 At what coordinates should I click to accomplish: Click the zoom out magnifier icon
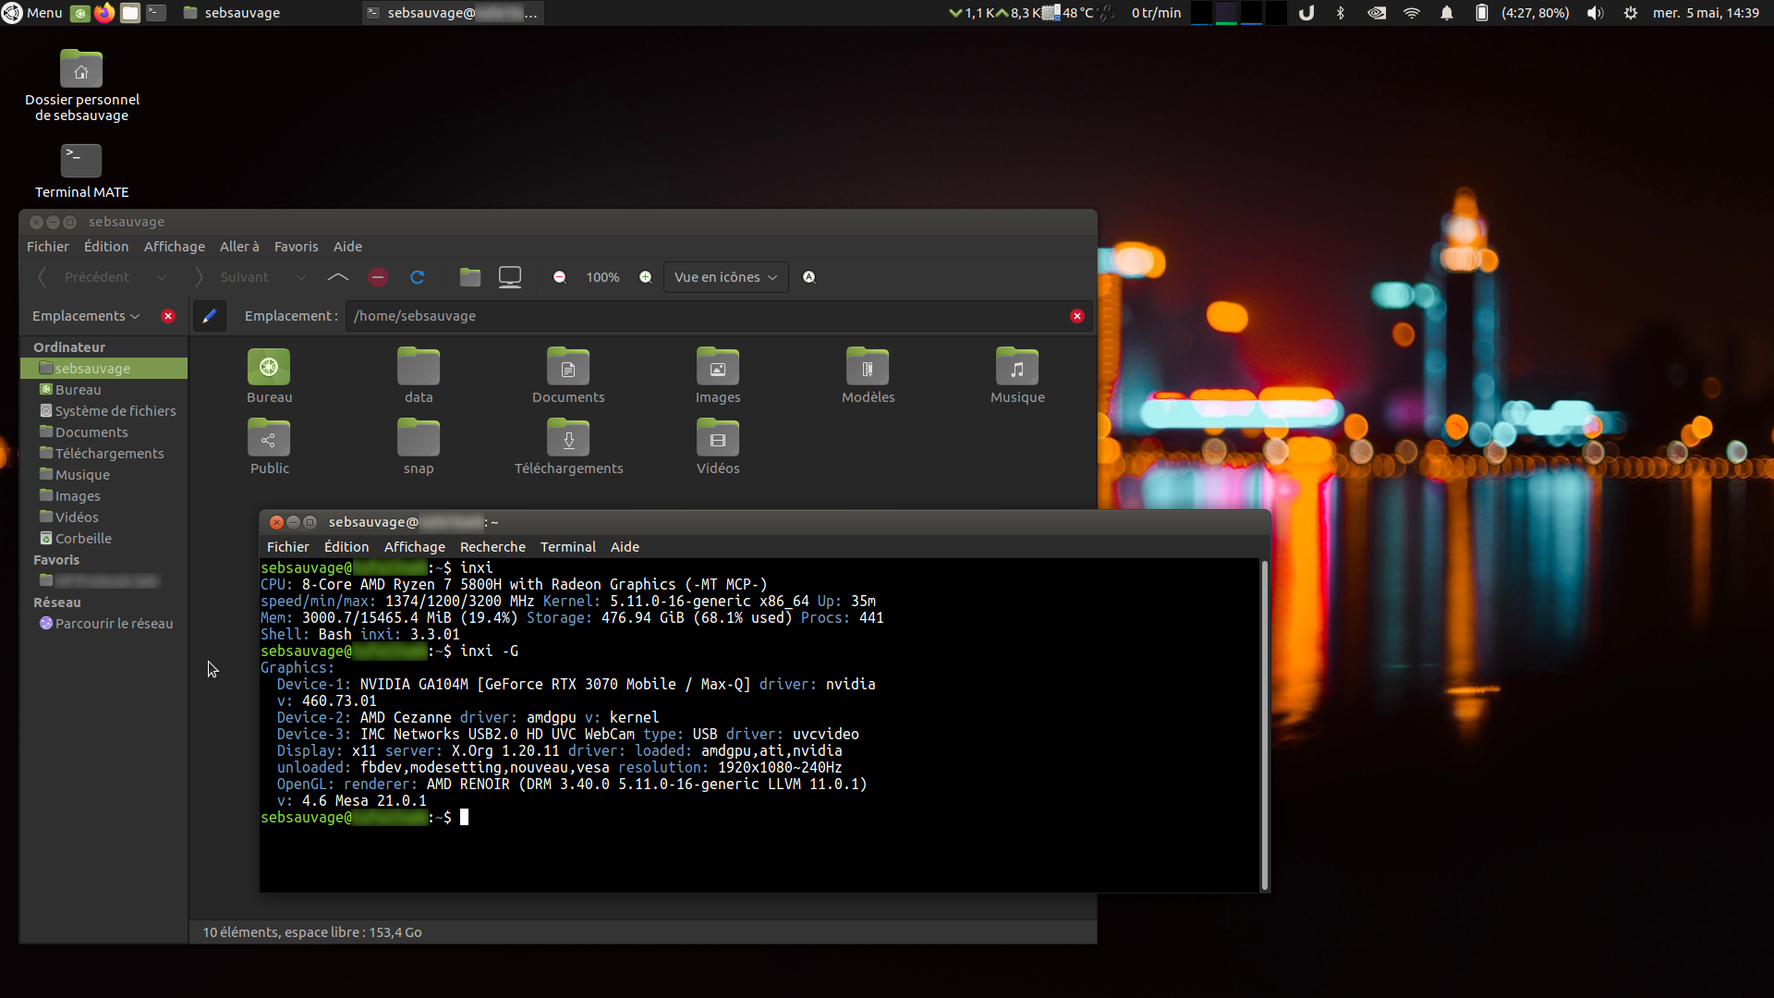click(560, 277)
